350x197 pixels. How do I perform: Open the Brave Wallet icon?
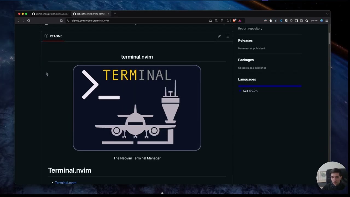[x=302, y=21]
